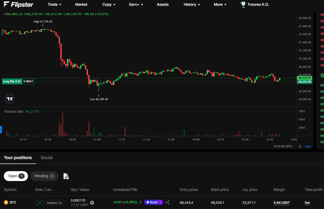Expand the Trade dropdown menu
The image size is (324, 209).
point(55,4)
